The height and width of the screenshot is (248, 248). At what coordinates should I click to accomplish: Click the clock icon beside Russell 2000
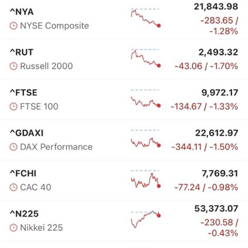pyautogui.click(x=14, y=66)
